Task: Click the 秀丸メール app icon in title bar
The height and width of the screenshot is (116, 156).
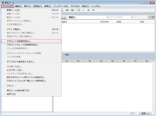Action: pyautogui.click(x=3, y=3)
